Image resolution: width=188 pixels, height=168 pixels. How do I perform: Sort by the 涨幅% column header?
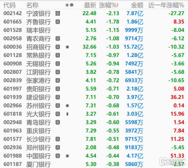[x=109, y=5]
